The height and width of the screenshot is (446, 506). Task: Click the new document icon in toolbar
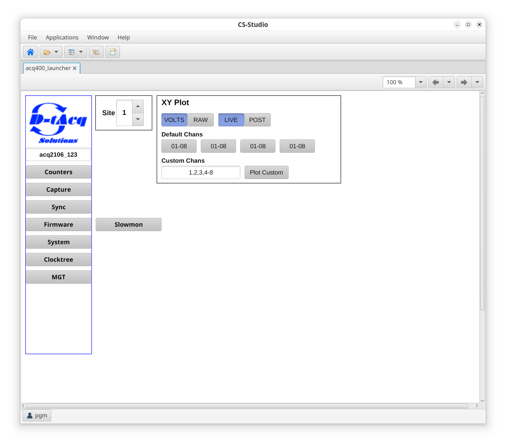(x=113, y=52)
